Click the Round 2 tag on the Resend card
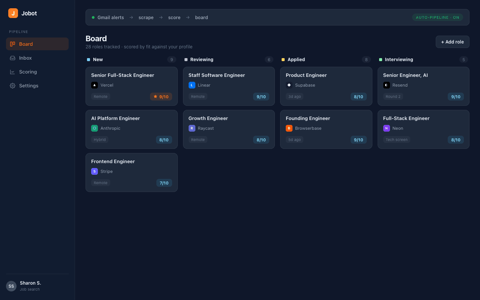 [393, 96]
